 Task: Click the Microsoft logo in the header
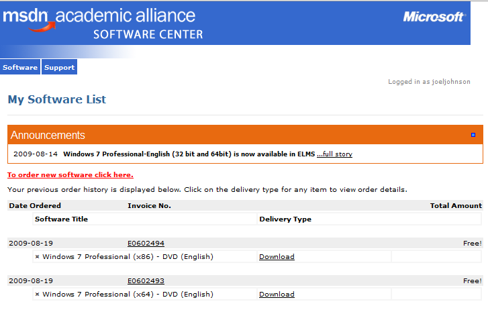tap(434, 17)
